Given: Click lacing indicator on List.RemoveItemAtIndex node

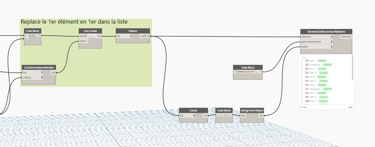Looking at the screenshot, I should tap(54, 82).
